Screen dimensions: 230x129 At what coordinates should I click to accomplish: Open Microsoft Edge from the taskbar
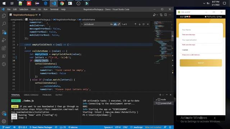click(x=46, y=3)
